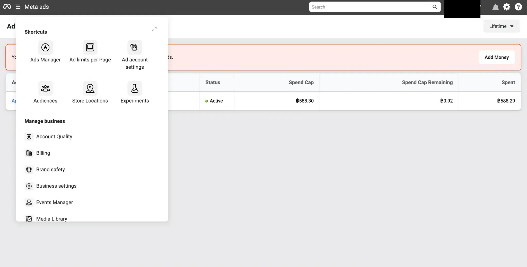Go to Business settings
The width and height of the screenshot is (527, 267).
click(56, 186)
